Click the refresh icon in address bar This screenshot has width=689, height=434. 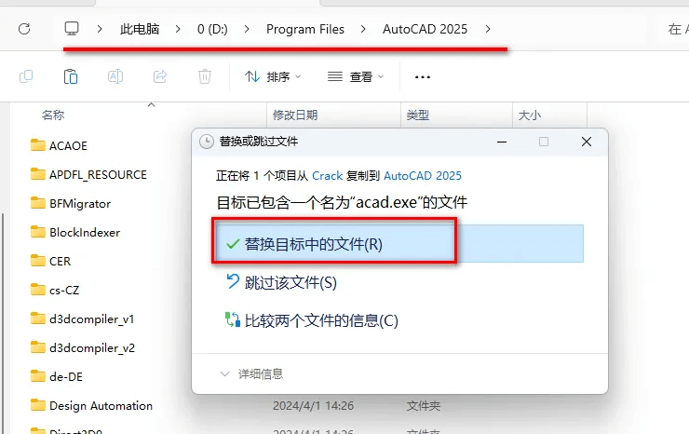click(24, 29)
